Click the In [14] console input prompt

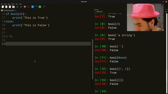[x=101, y=91]
